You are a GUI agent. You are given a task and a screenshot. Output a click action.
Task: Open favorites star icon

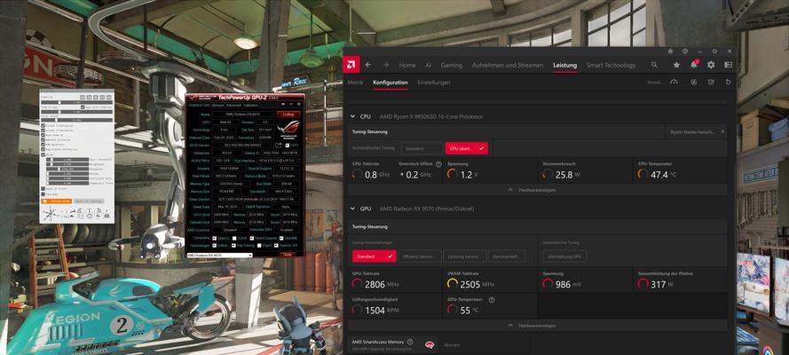pyautogui.click(x=676, y=65)
